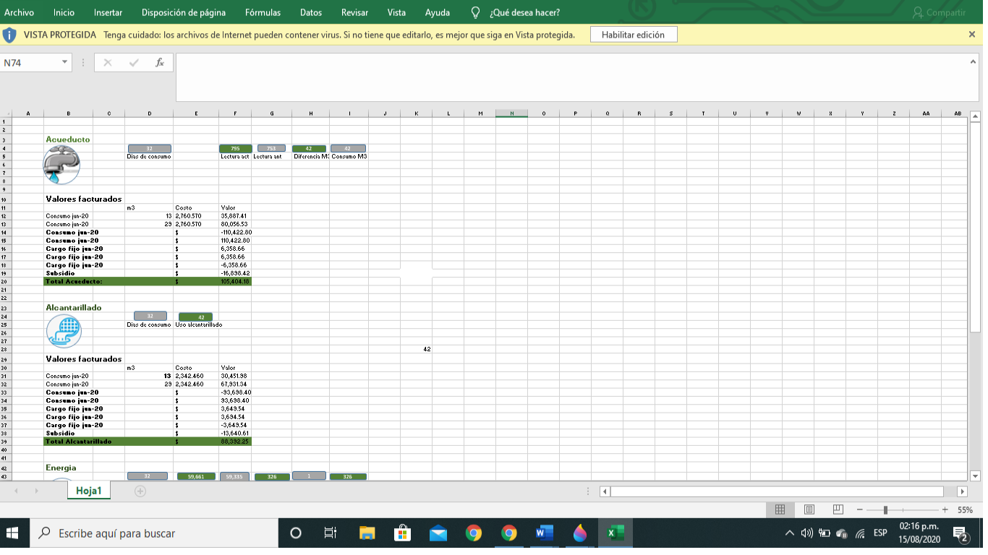Viewport: 988px width, 555px height.
Task: Close the Protected View warning bar
Action: (x=971, y=35)
